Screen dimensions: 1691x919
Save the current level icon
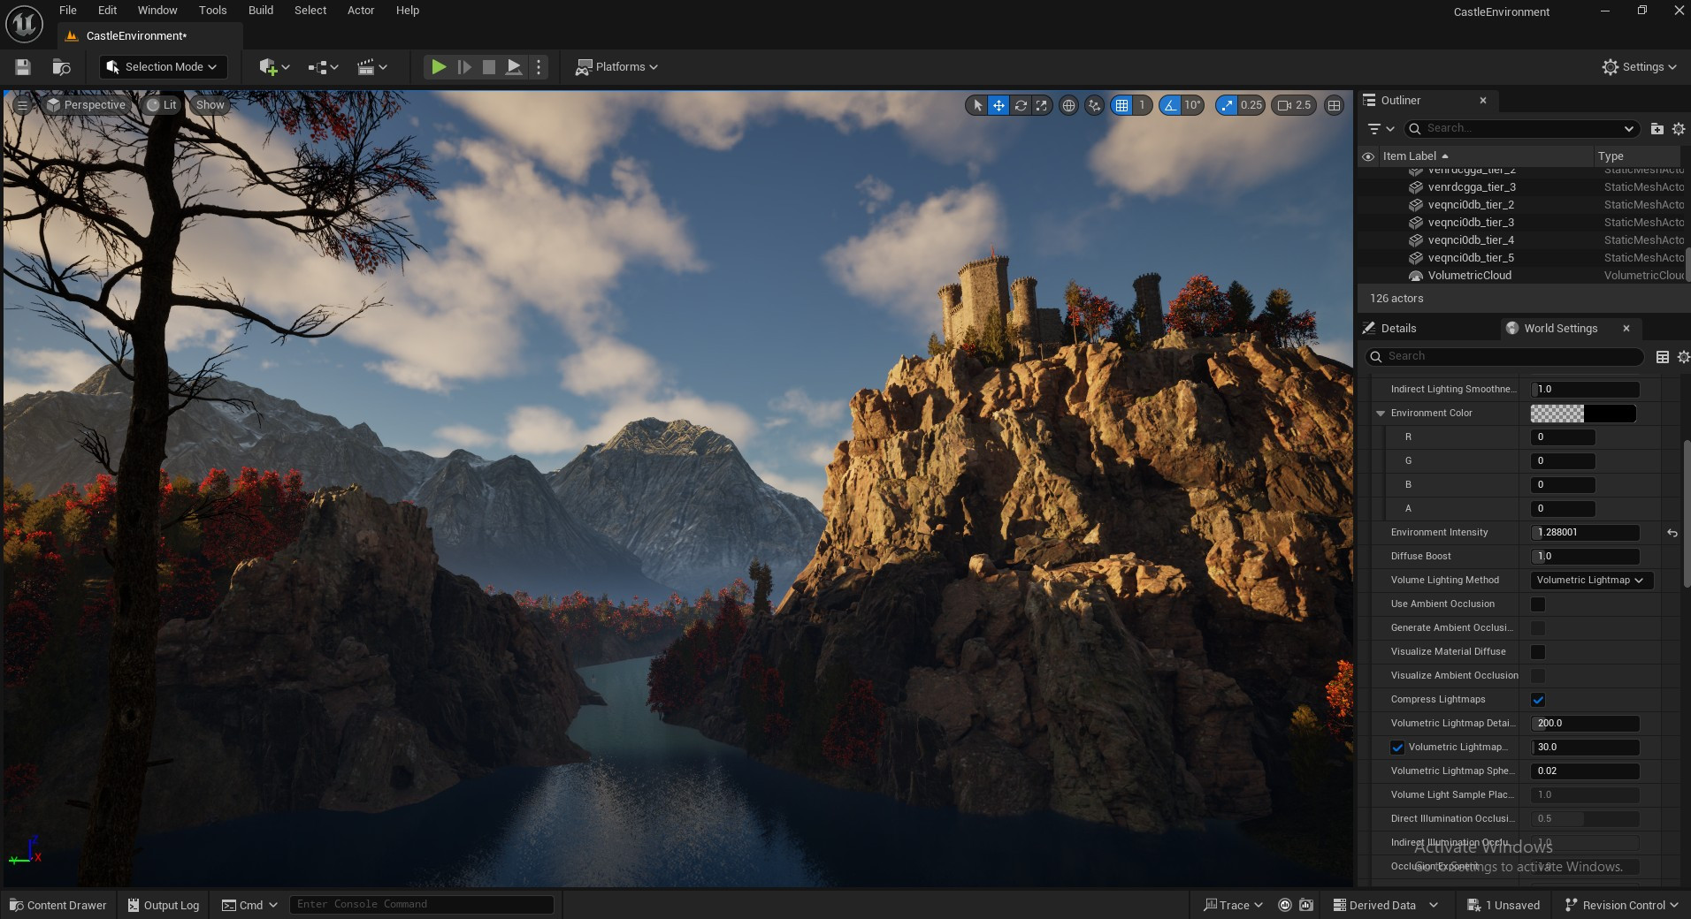pyautogui.click(x=23, y=67)
